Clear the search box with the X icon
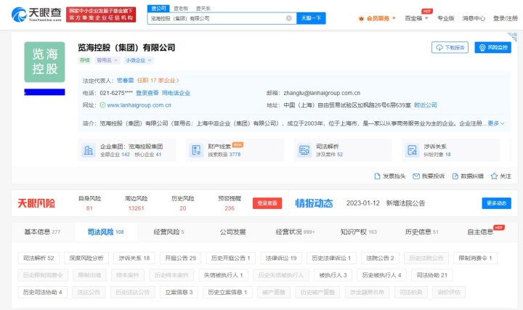 point(289,18)
